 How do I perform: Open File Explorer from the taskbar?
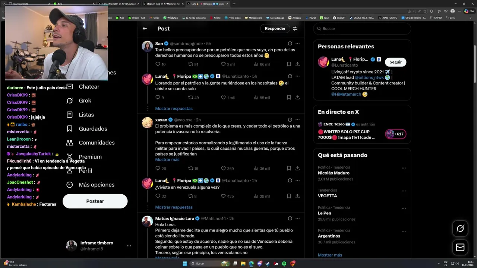pos(243,264)
